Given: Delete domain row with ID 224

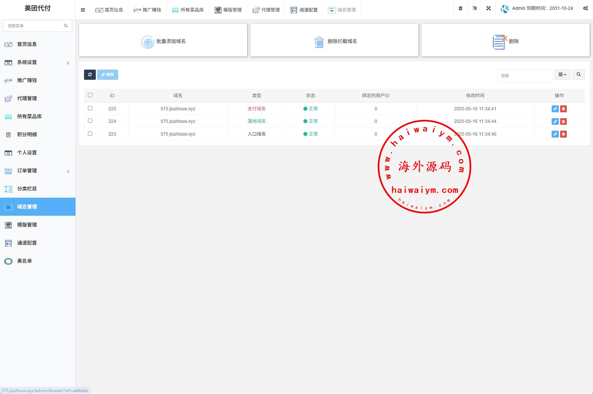Looking at the screenshot, I should coord(563,121).
